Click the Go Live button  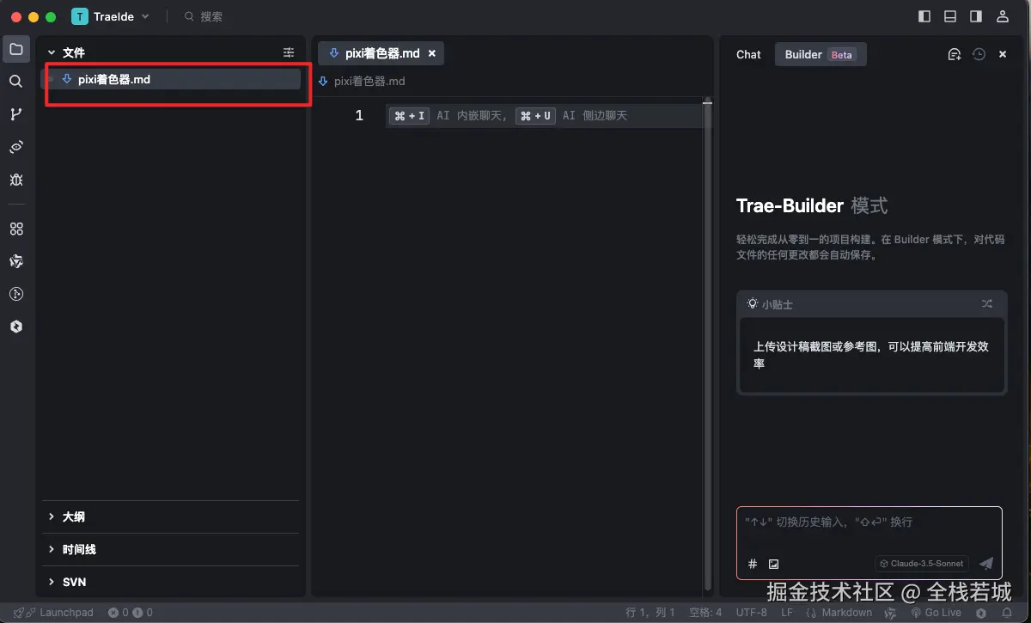click(x=936, y=613)
